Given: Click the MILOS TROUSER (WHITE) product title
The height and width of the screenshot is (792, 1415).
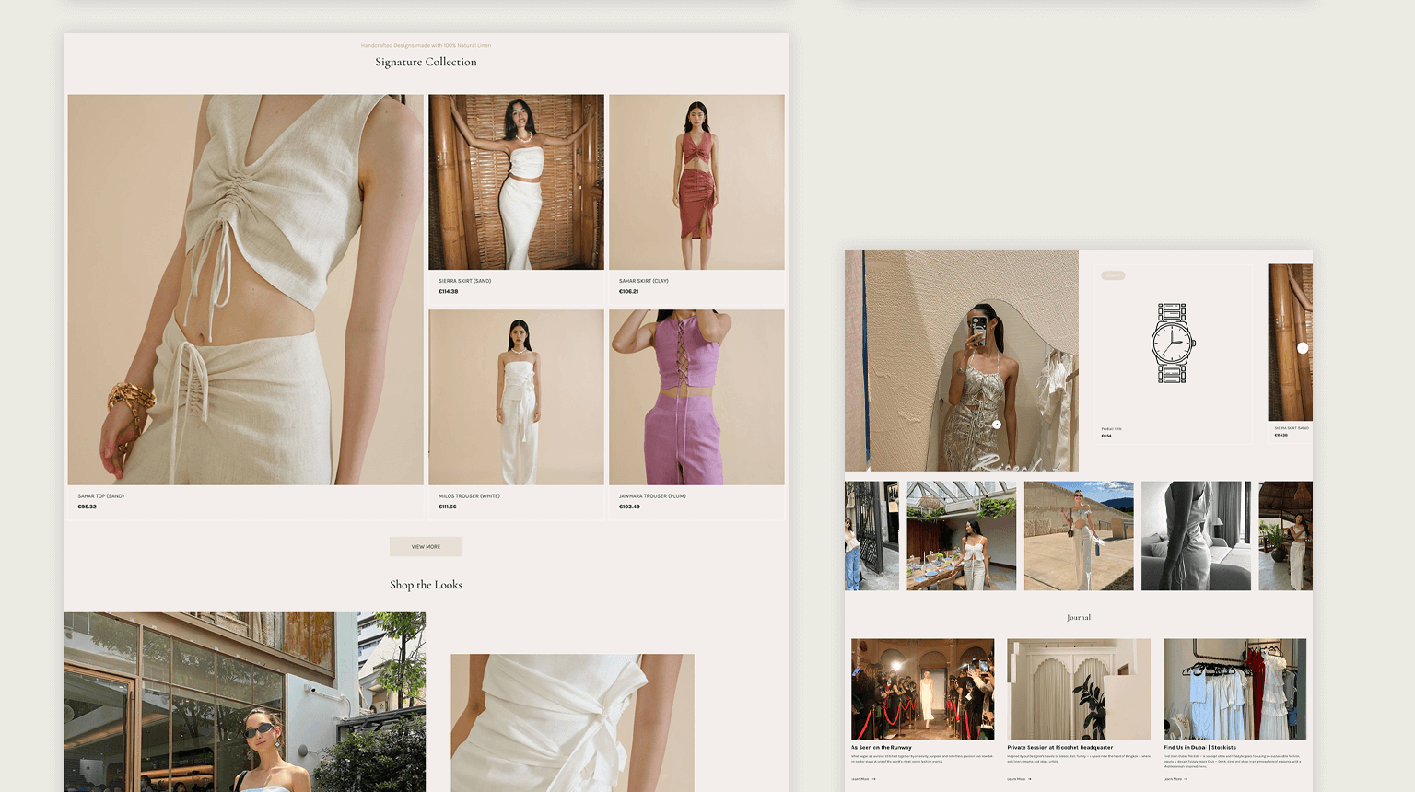Looking at the screenshot, I should 469,496.
